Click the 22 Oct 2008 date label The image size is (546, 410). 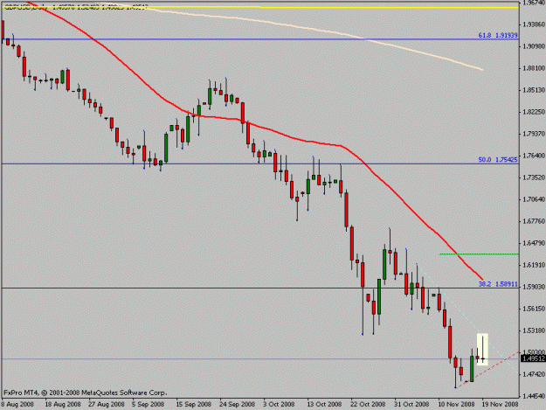(x=368, y=405)
